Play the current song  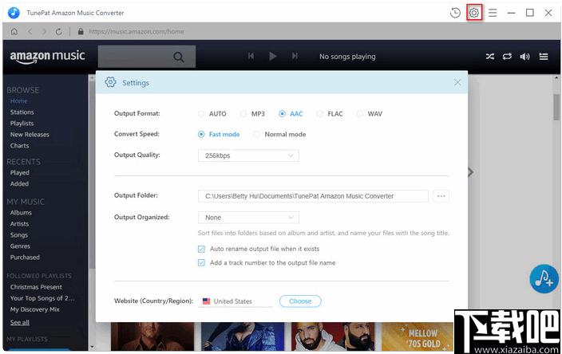273,56
